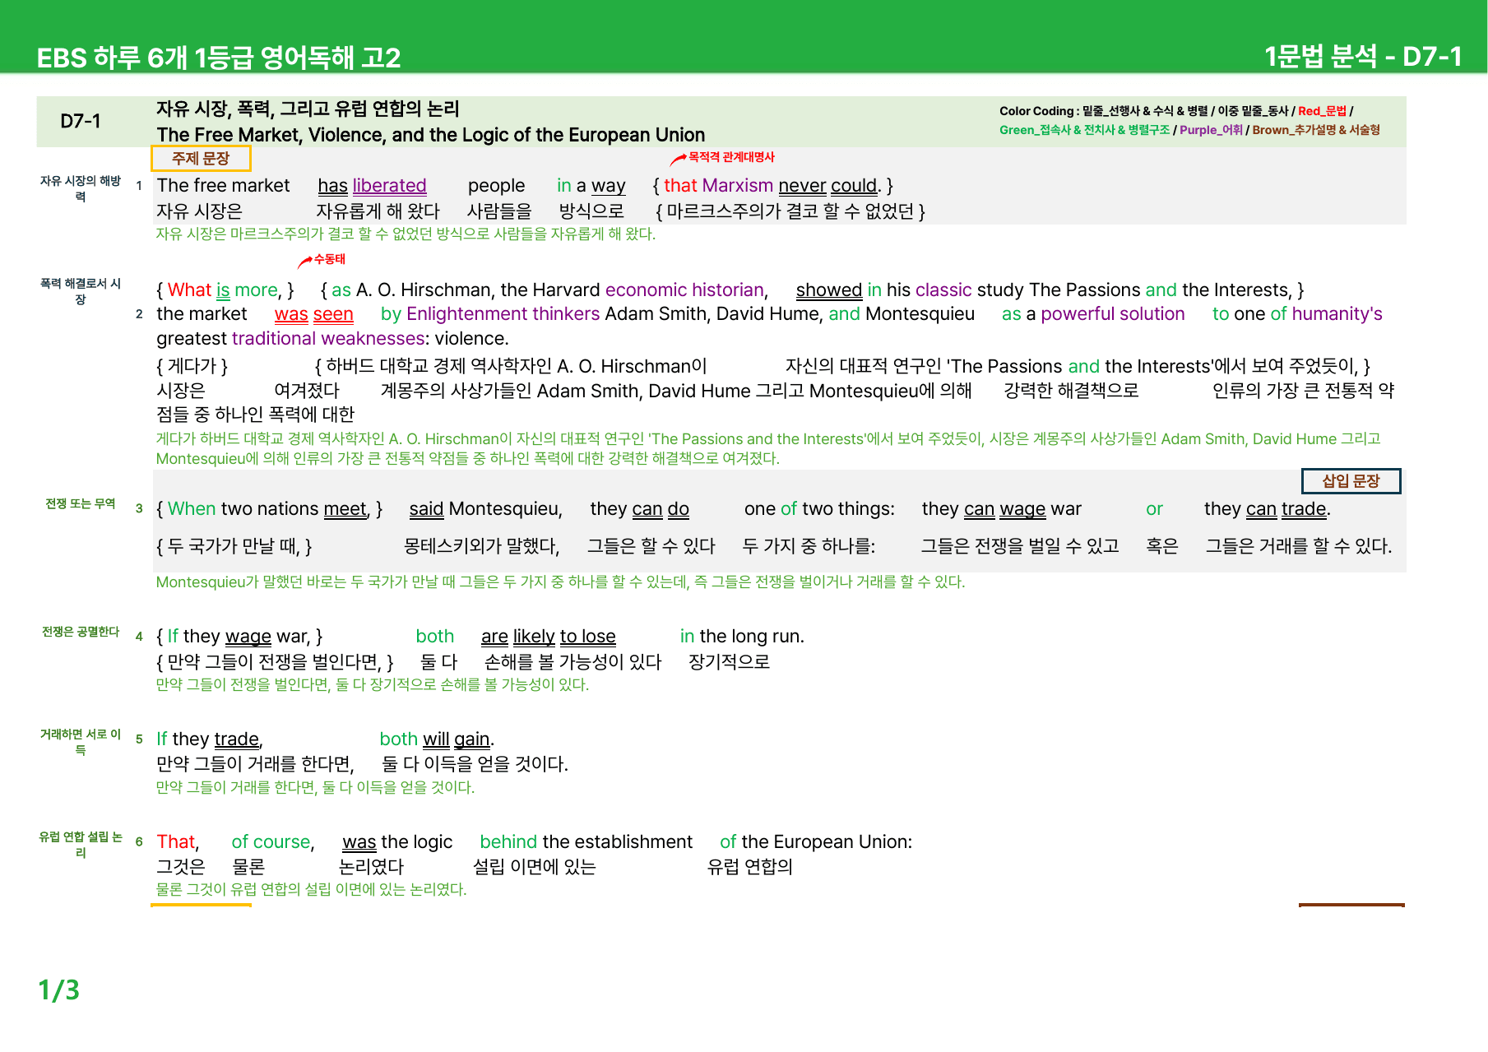Click the words 'in a way' in sentence 1
1488x1052 pixels.
tap(591, 186)
